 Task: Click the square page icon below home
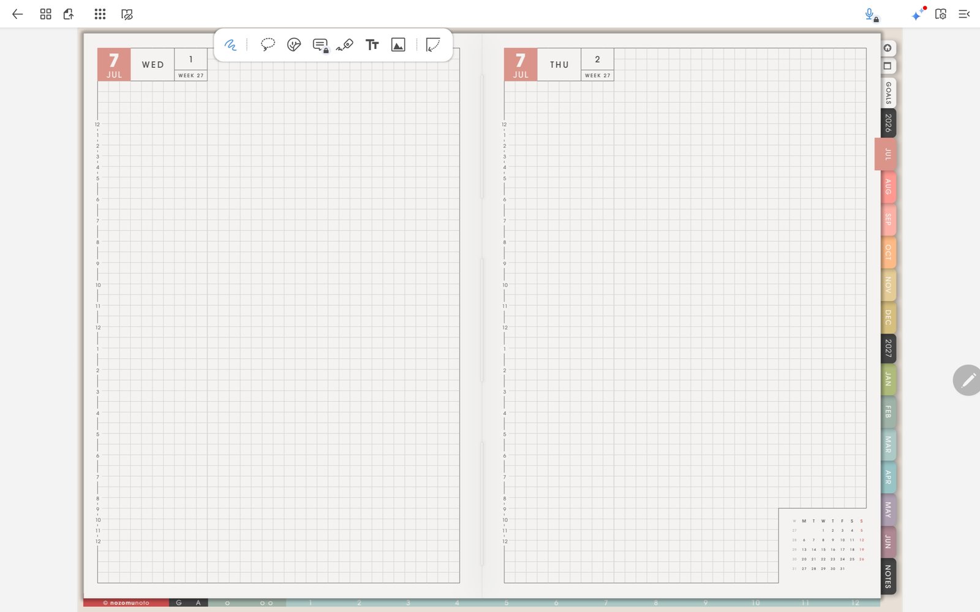[888, 65]
